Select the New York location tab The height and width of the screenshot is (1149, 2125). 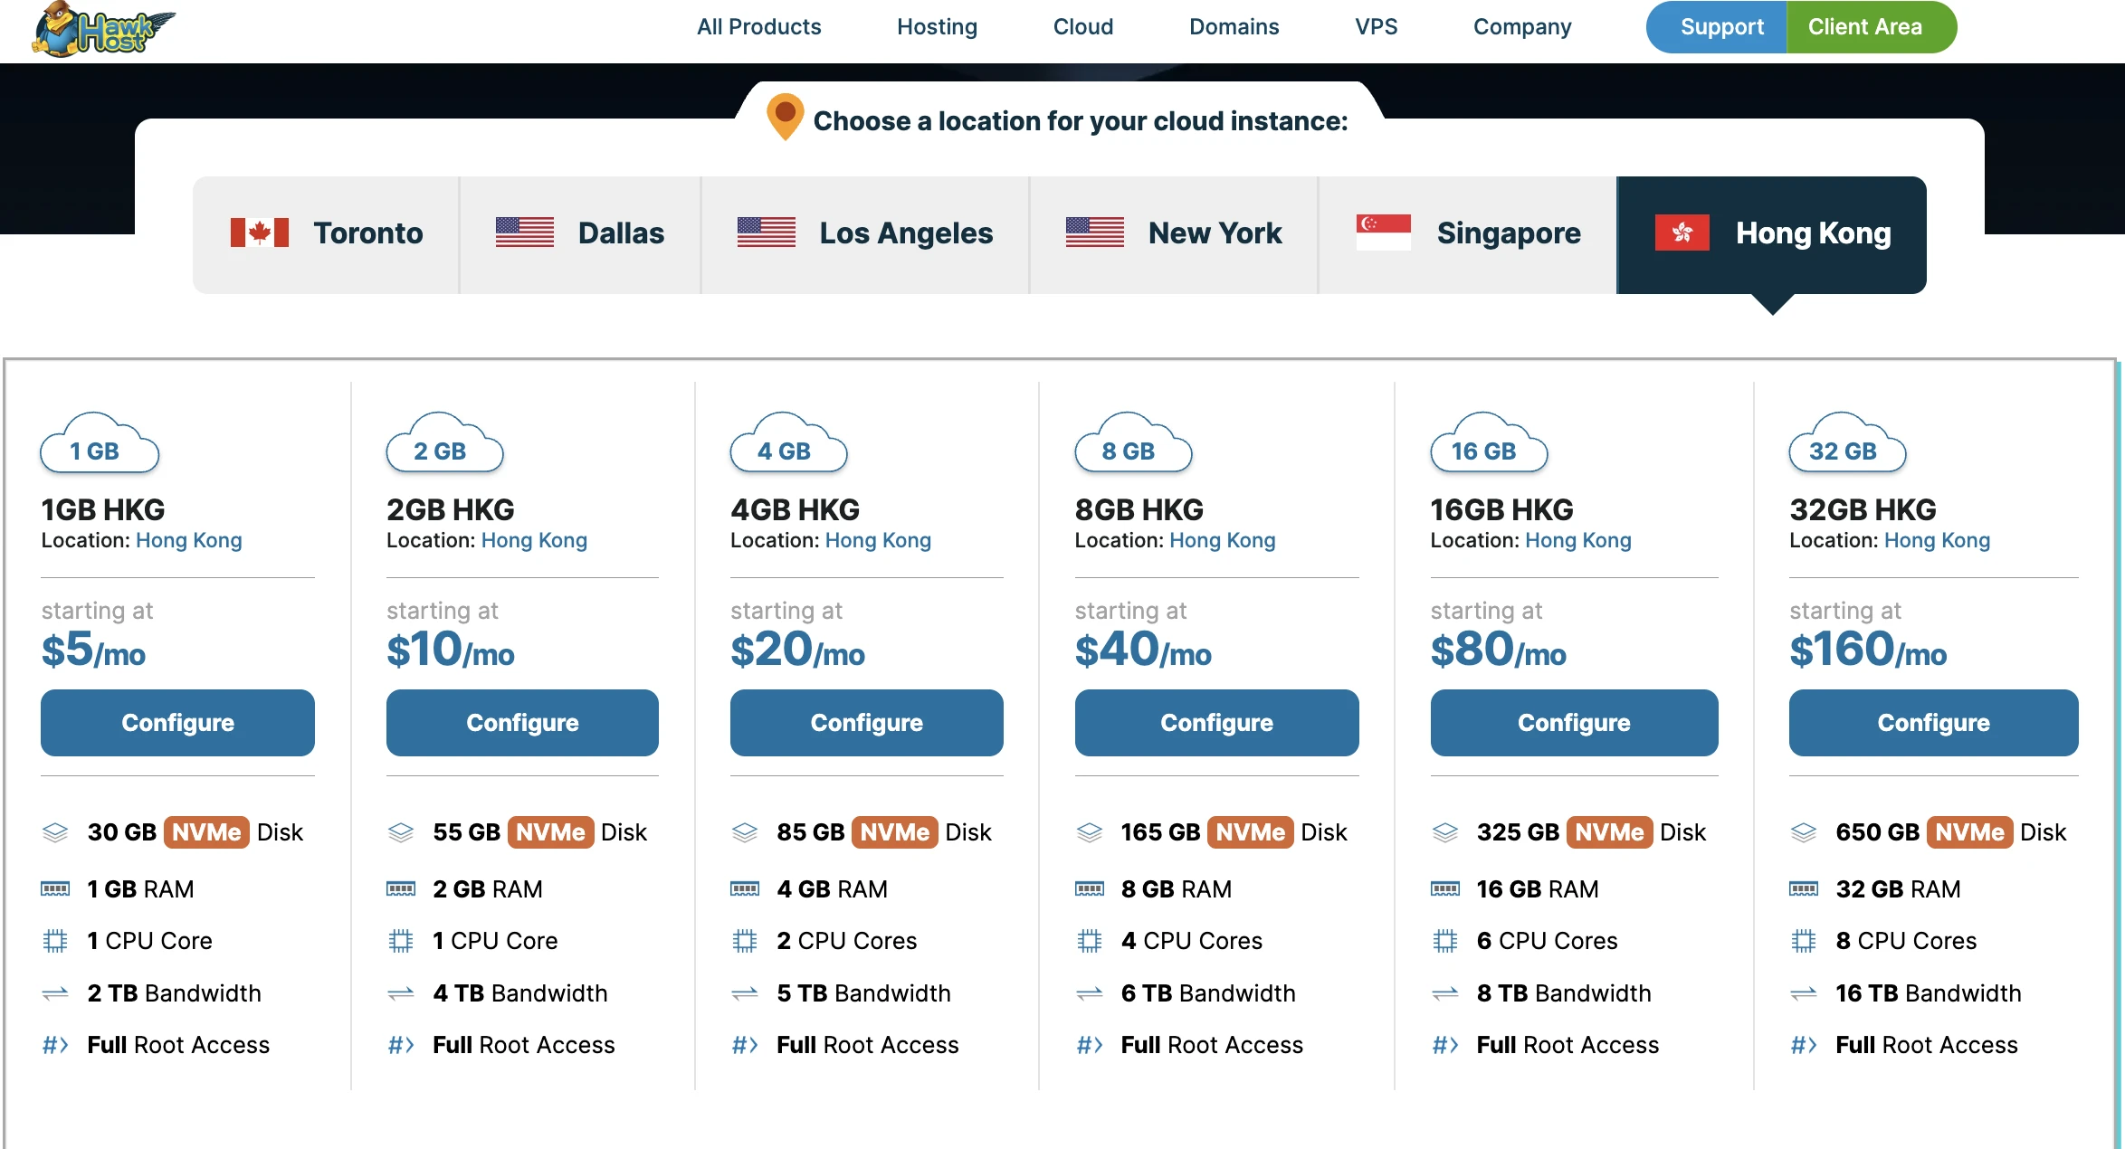(1174, 234)
